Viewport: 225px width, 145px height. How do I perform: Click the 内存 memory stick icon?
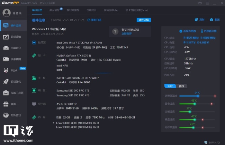(34, 117)
